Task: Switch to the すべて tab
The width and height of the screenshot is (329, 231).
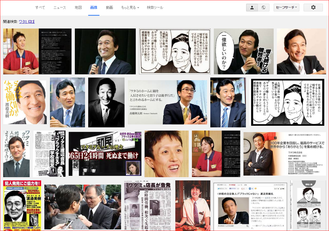Action: (x=40, y=8)
